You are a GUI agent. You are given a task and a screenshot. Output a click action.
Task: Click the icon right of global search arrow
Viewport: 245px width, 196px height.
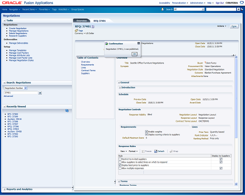(242, 9)
